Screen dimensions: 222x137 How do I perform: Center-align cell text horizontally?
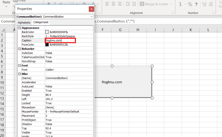114,4
